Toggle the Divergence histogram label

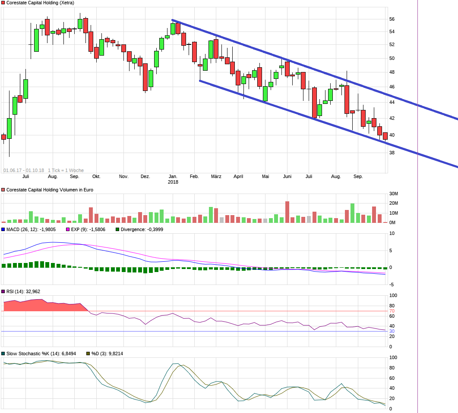click(x=142, y=228)
